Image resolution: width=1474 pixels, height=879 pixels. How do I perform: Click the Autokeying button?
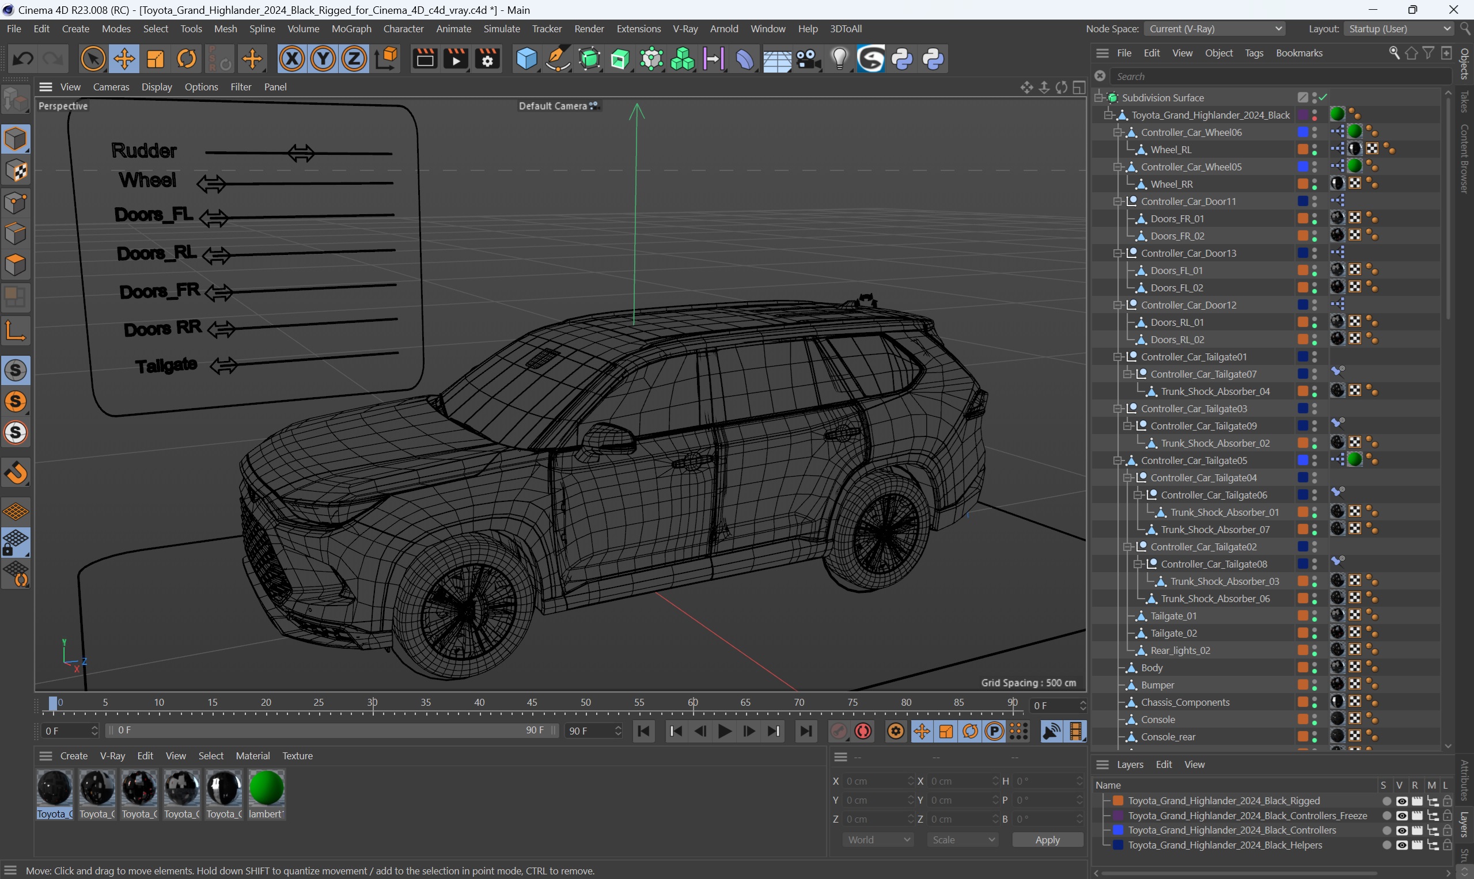coord(863,731)
